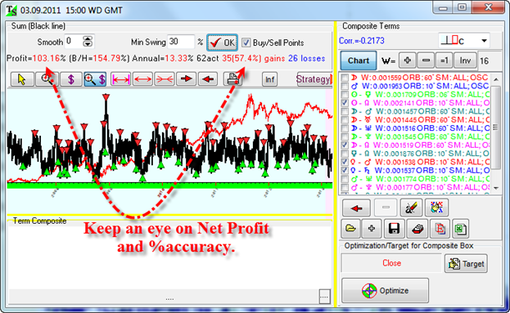Screen dimensions: 510x313
Task: Click the printer icon in toolbar
Action: 233,79
